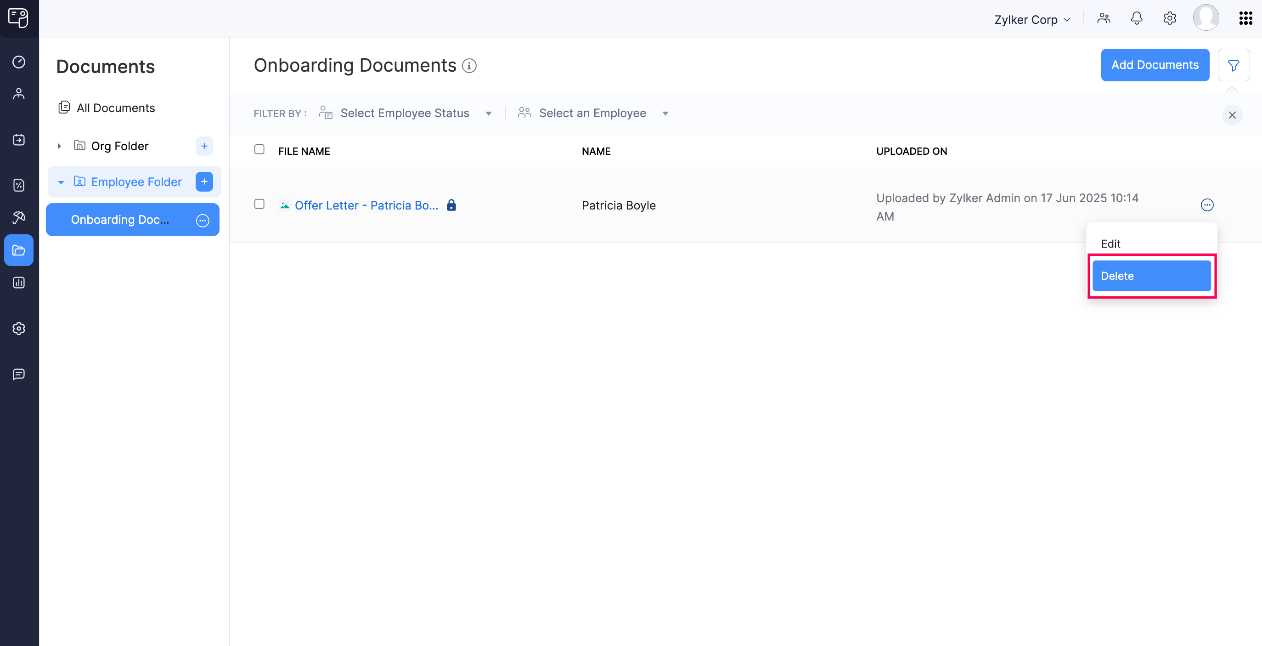Tick the checkbox for Offer Letter - Patricia
This screenshot has height=646, width=1262.
coord(259,205)
